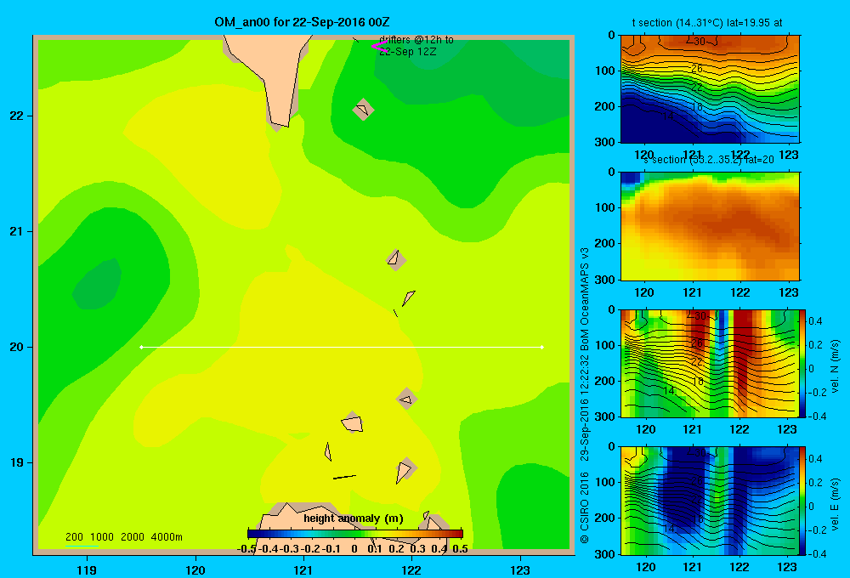Screen dimensions: 850x578
Task: Click the '30' contour label in the temperature section
Action: (700, 41)
